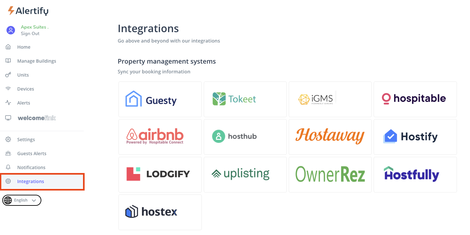Click the Devices wifi icon
Screen dimensions: 470x235
(8, 89)
